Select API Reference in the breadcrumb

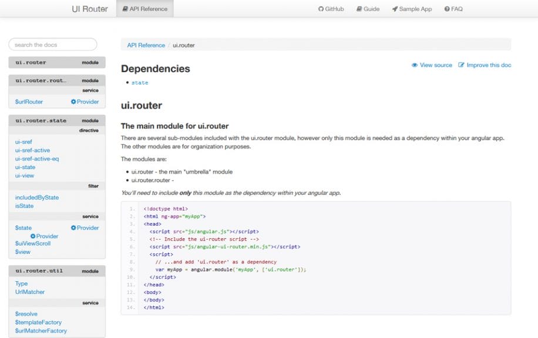pos(146,45)
